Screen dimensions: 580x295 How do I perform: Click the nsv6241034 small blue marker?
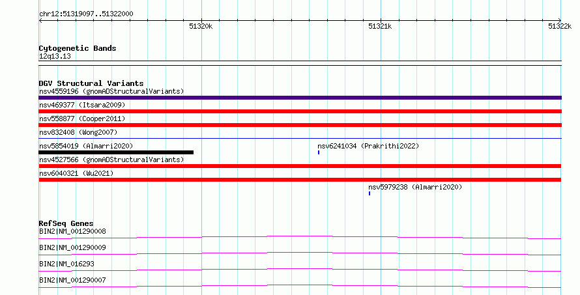[319, 152]
